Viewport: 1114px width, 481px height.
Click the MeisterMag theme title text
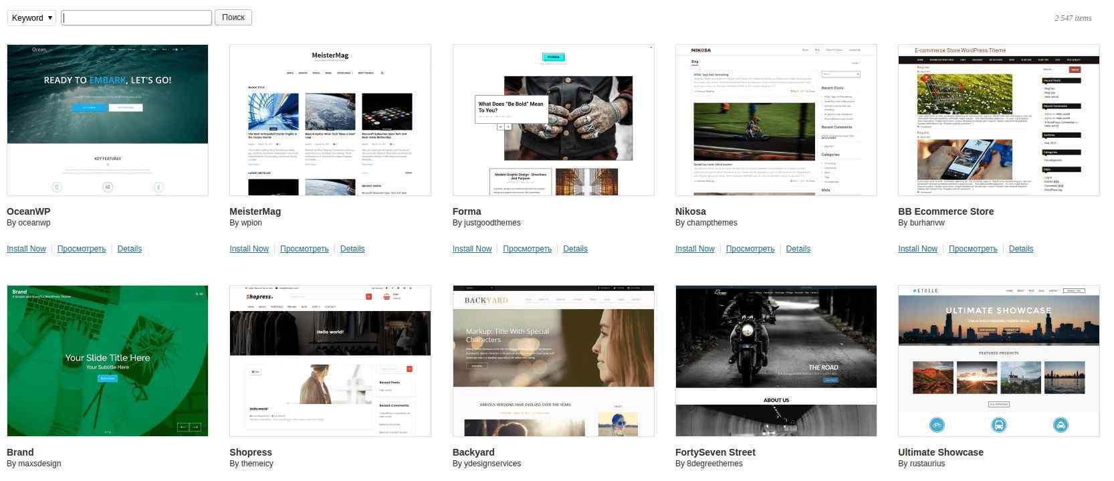(255, 211)
